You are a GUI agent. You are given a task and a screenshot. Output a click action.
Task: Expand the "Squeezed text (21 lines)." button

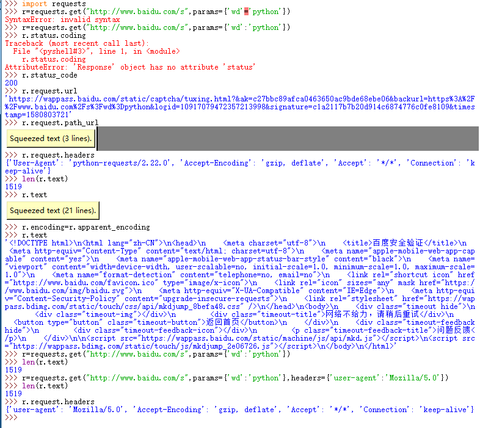click(53, 211)
